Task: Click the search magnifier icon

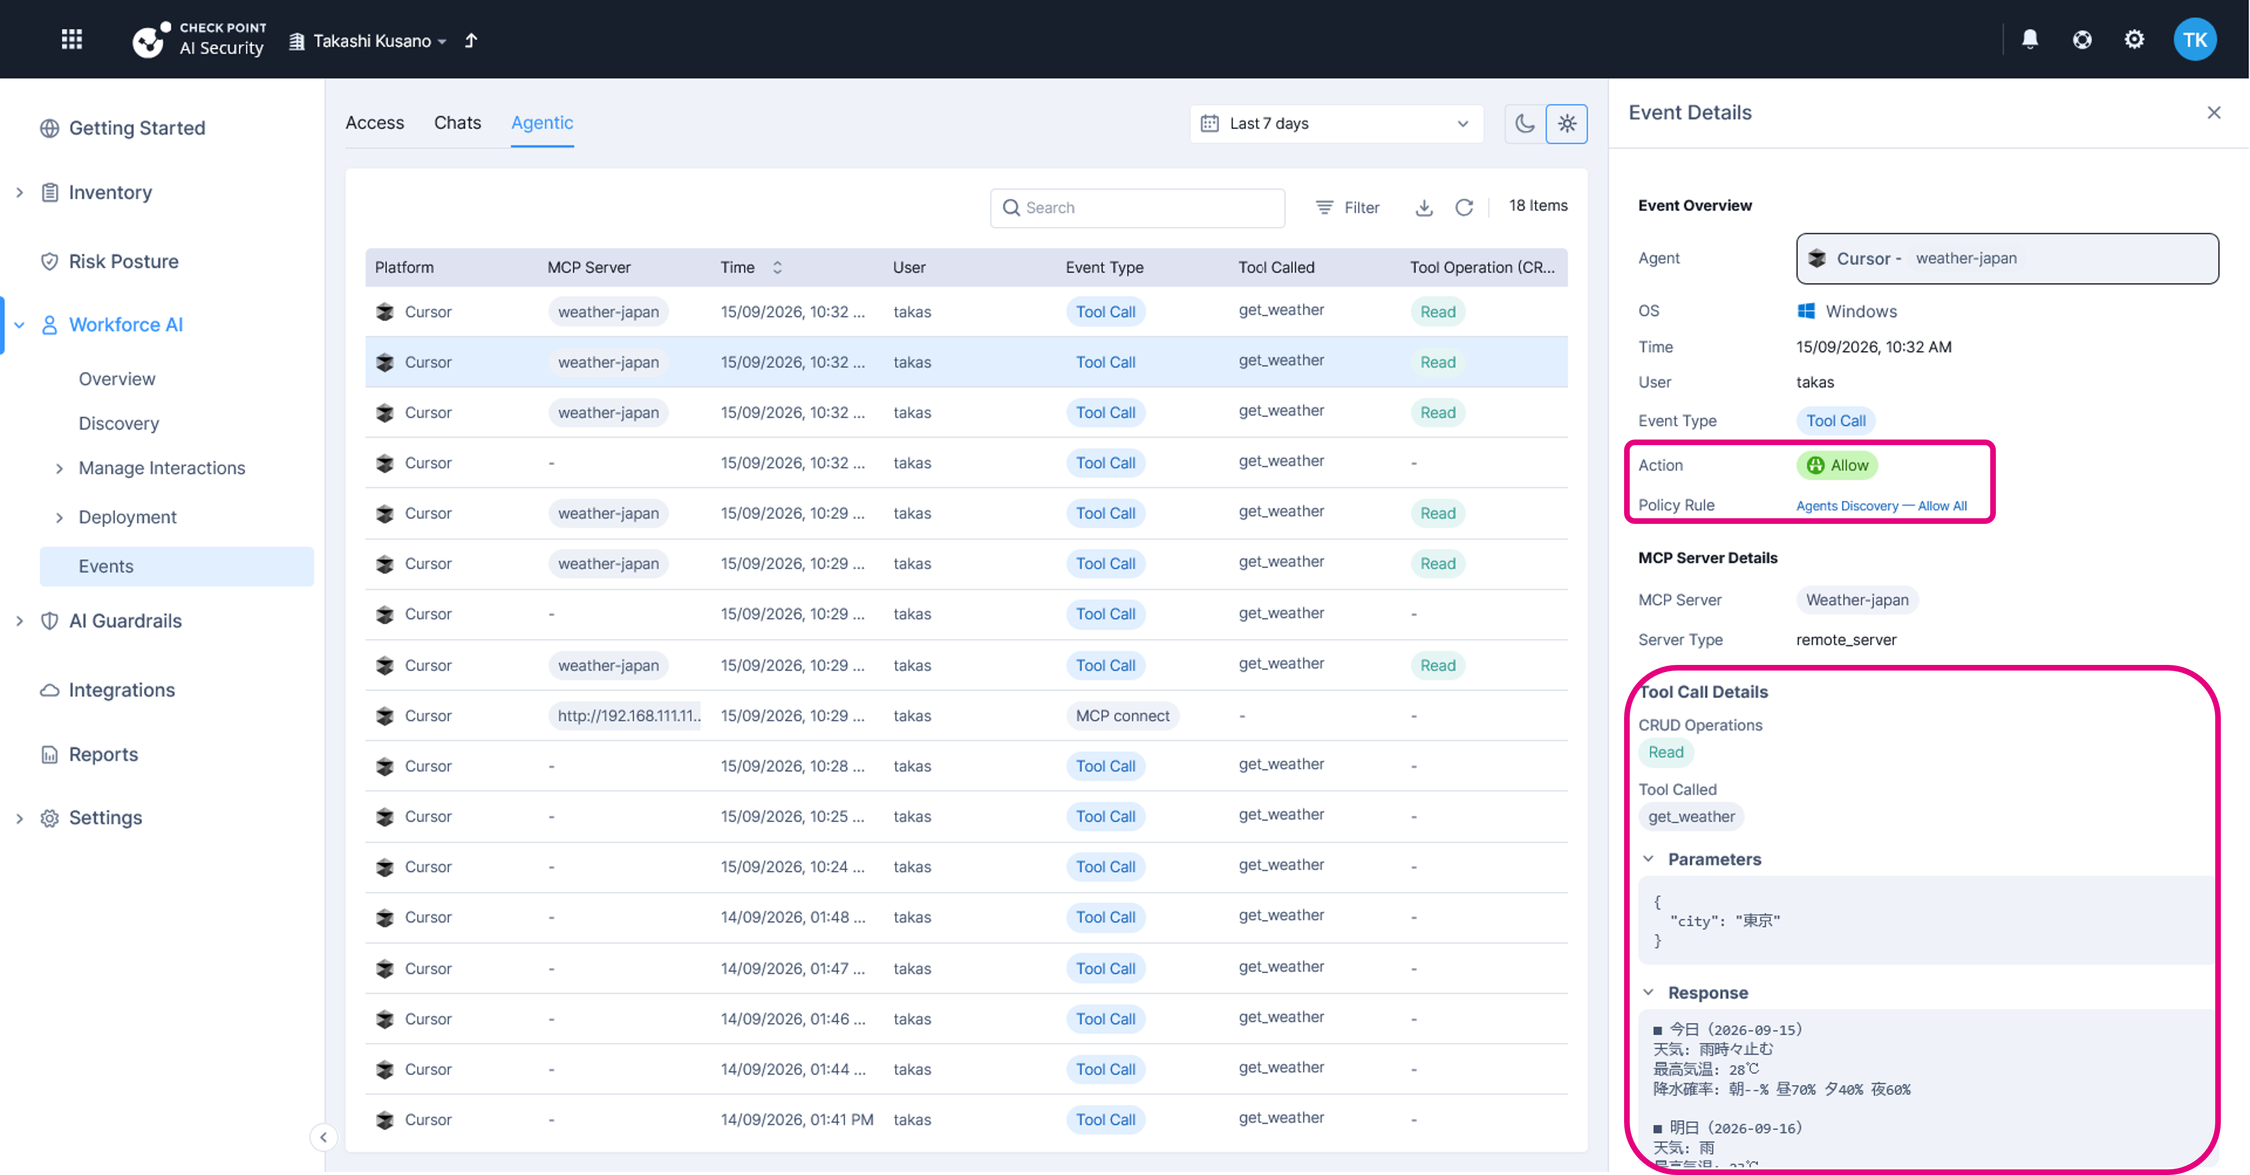Action: click(1010, 208)
